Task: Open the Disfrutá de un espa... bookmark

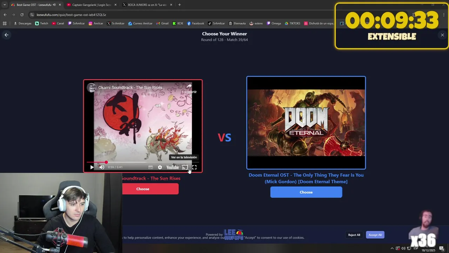Action: (319, 23)
